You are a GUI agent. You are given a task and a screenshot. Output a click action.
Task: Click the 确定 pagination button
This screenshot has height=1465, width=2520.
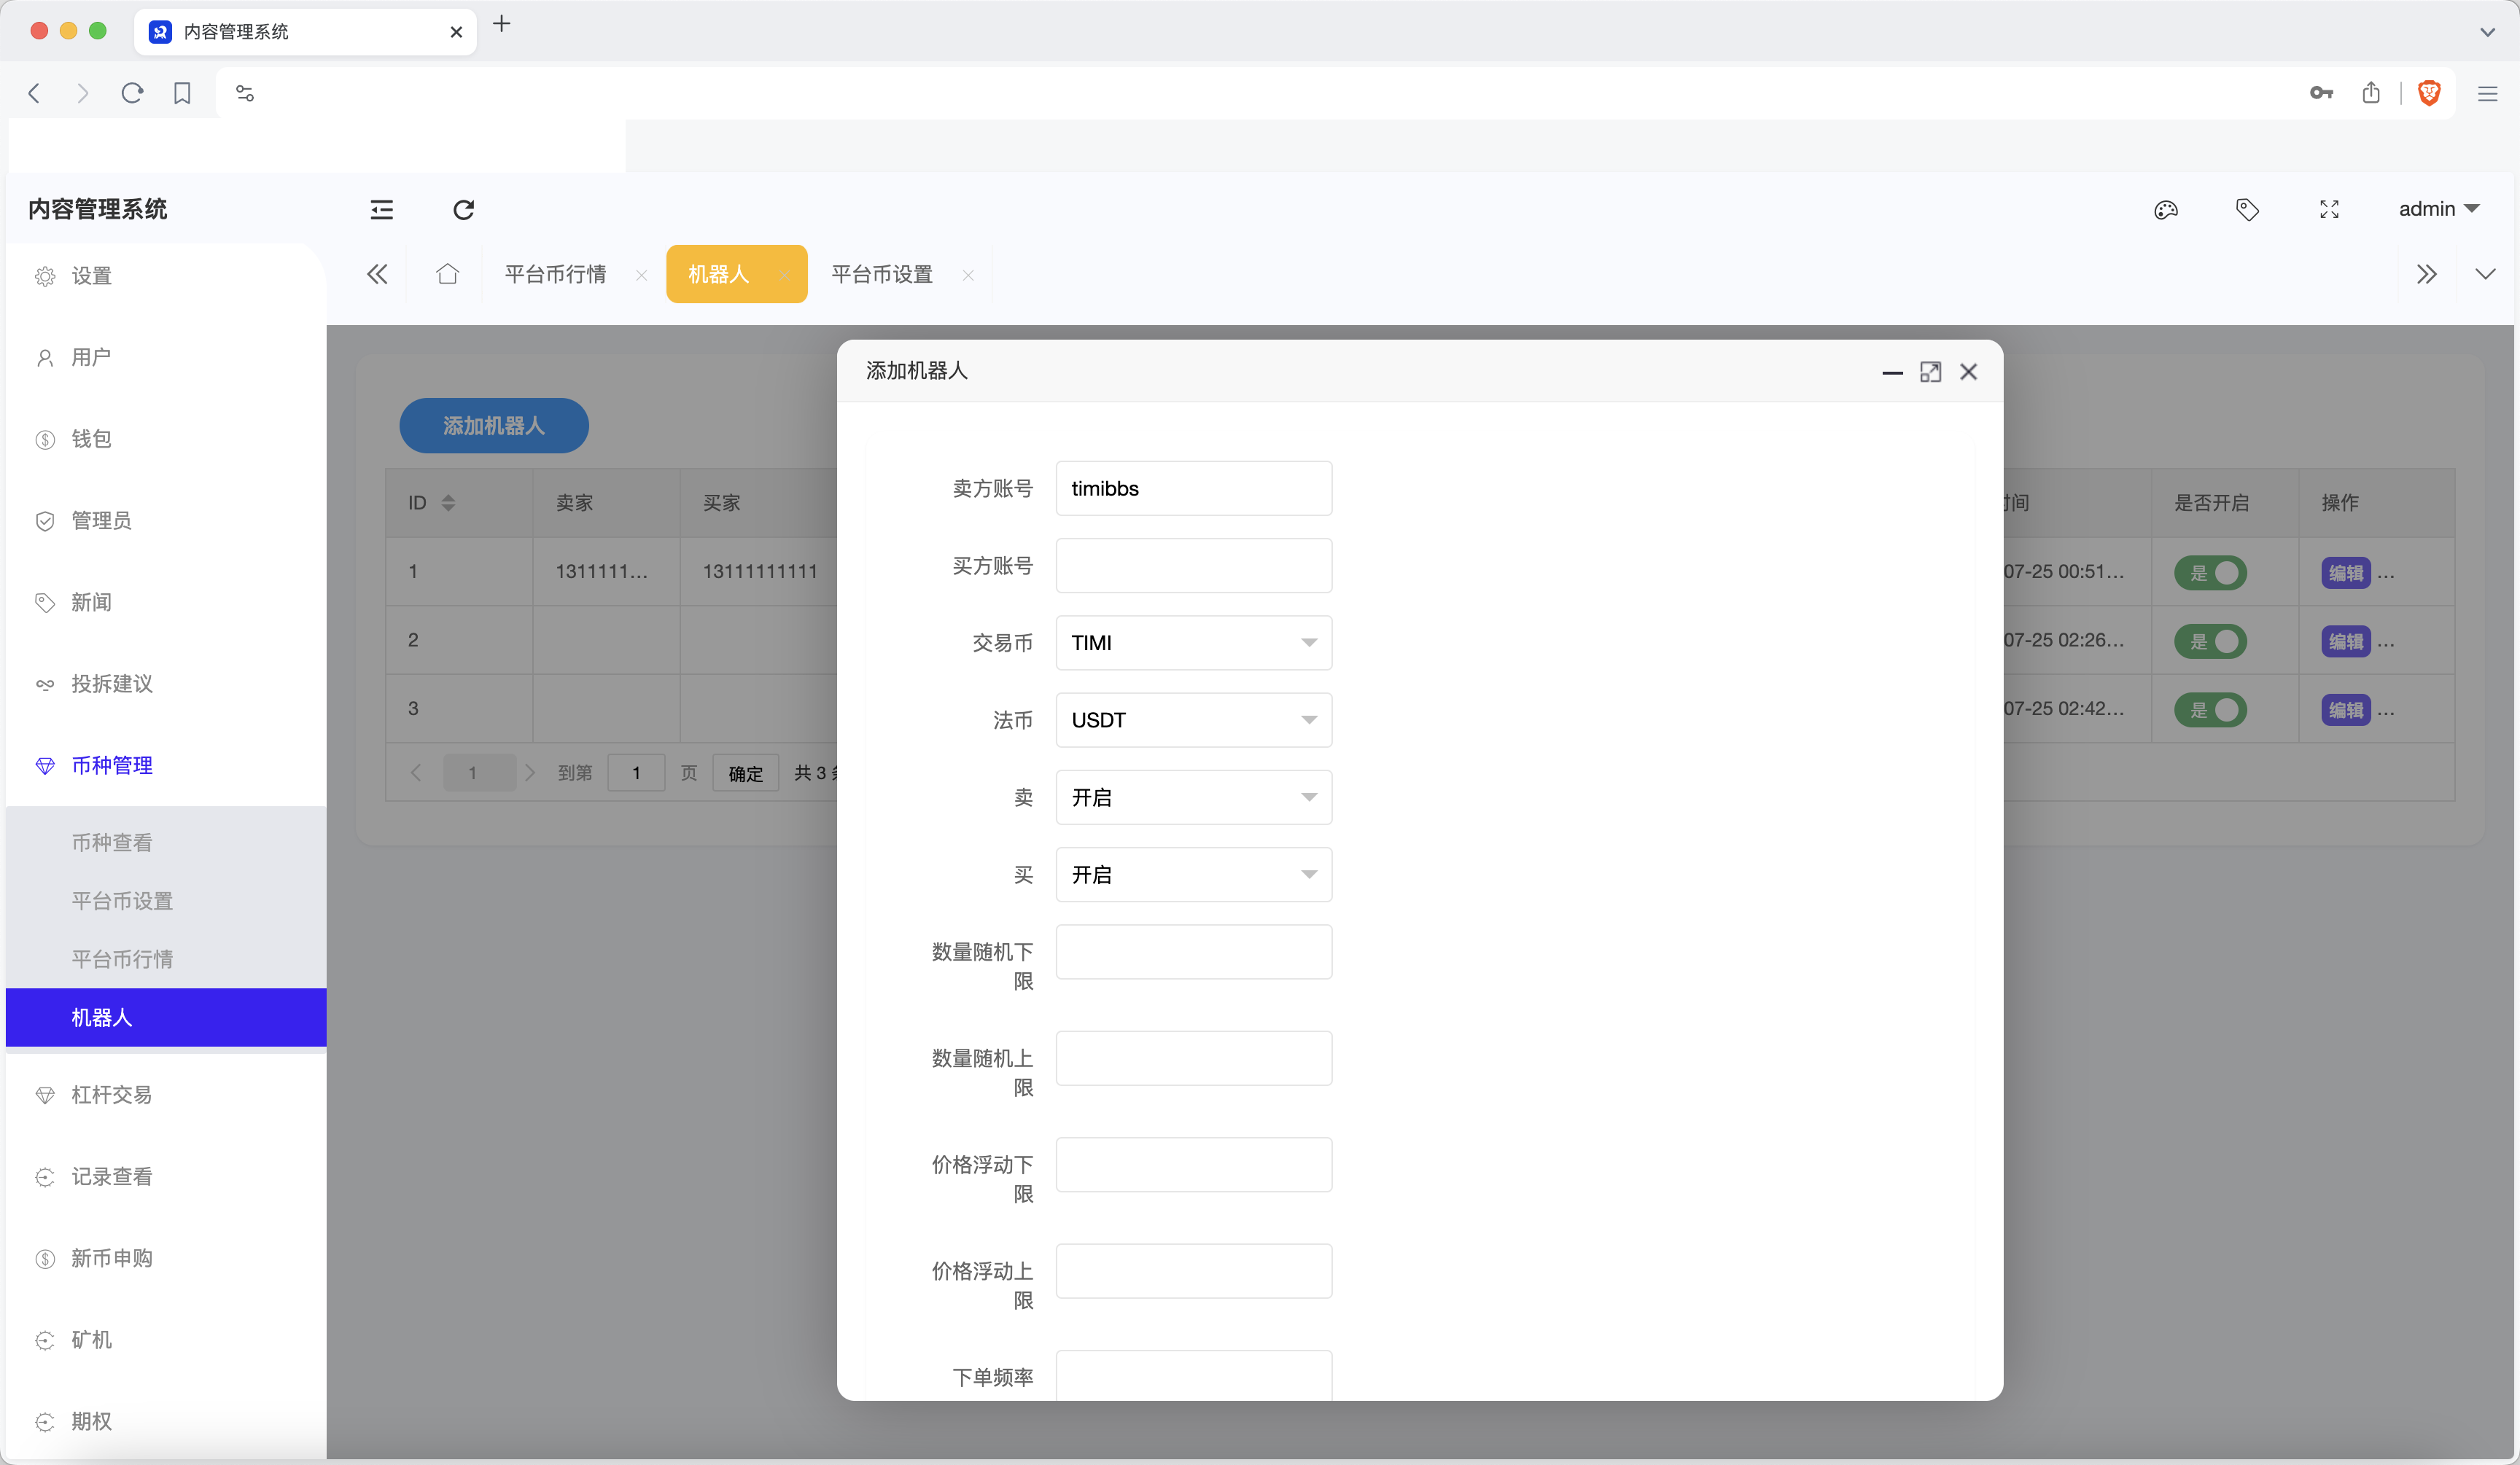pyautogui.click(x=745, y=773)
